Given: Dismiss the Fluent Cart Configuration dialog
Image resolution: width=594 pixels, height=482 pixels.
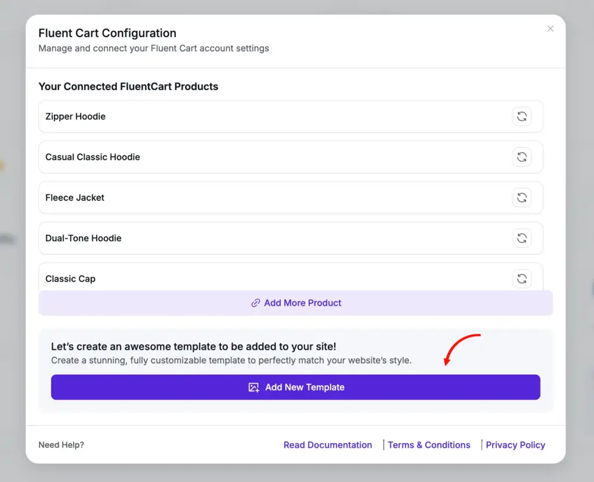Looking at the screenshot, I should 550,28.
